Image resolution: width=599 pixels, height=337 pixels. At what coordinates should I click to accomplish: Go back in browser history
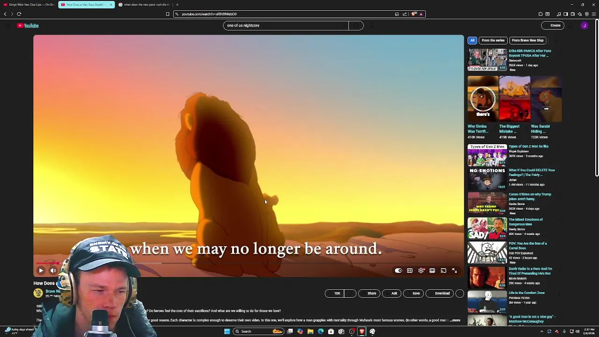tap(5, 14)
